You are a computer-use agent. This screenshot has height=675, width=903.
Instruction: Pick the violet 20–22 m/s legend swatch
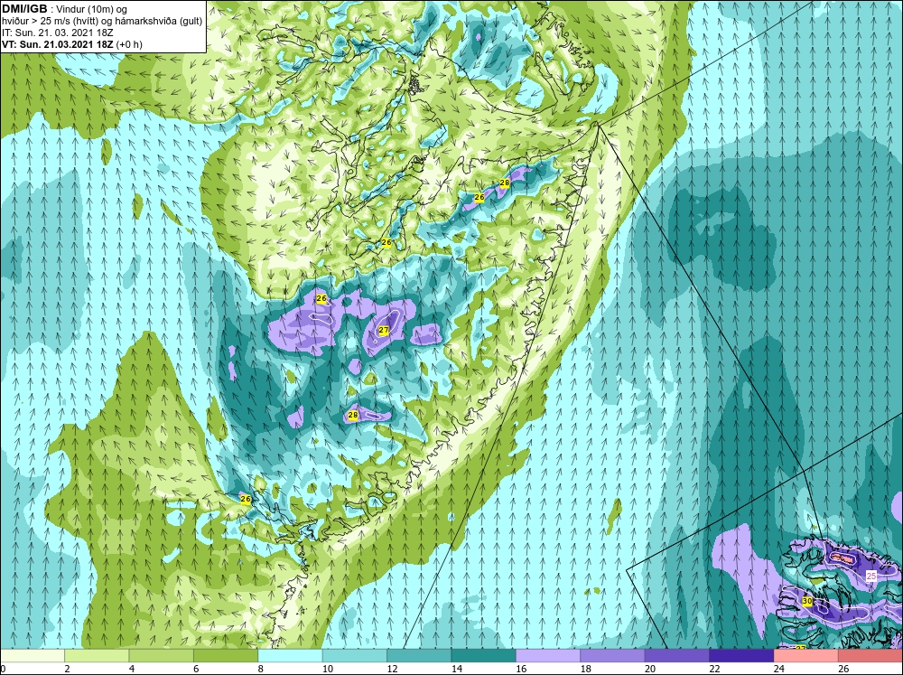click(677, 655)
